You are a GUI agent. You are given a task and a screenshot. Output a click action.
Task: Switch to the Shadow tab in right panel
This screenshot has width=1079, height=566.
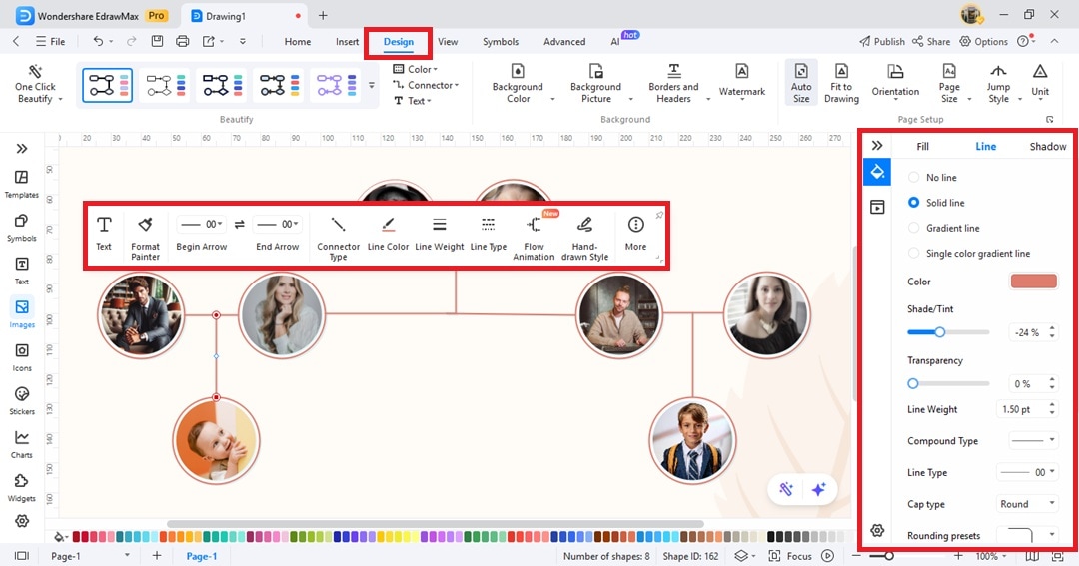point(1047,146)
